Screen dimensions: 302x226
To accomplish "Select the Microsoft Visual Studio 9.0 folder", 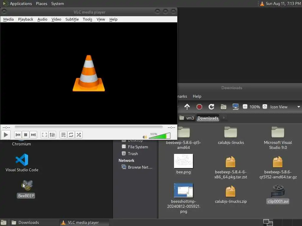I will (278, 138).
